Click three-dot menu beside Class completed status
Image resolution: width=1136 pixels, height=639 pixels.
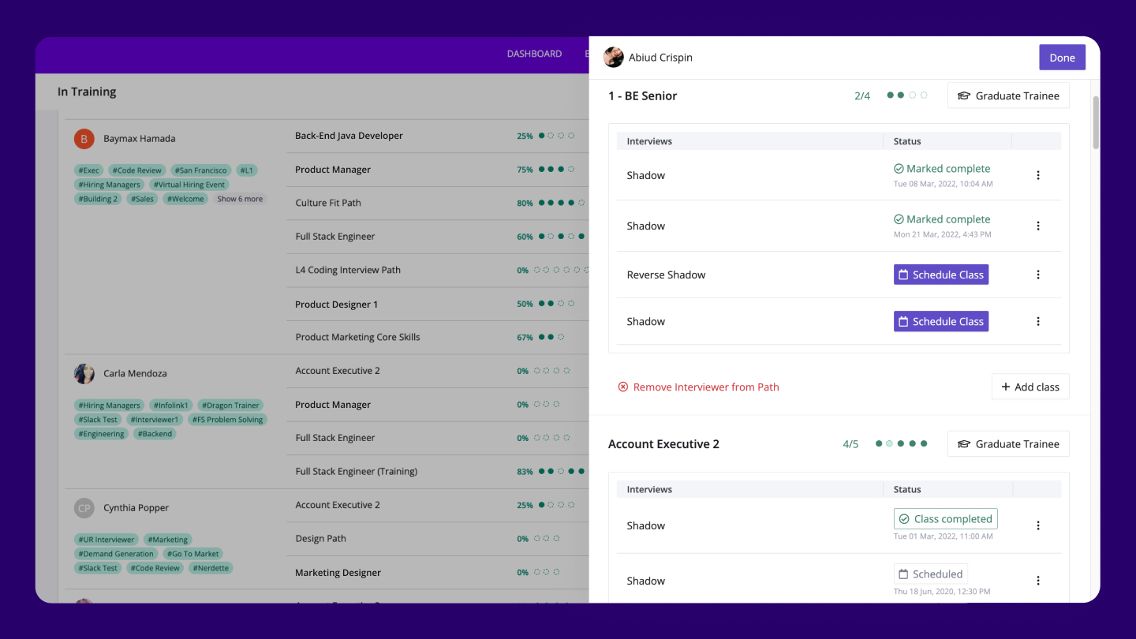(x=1037, y=525)
